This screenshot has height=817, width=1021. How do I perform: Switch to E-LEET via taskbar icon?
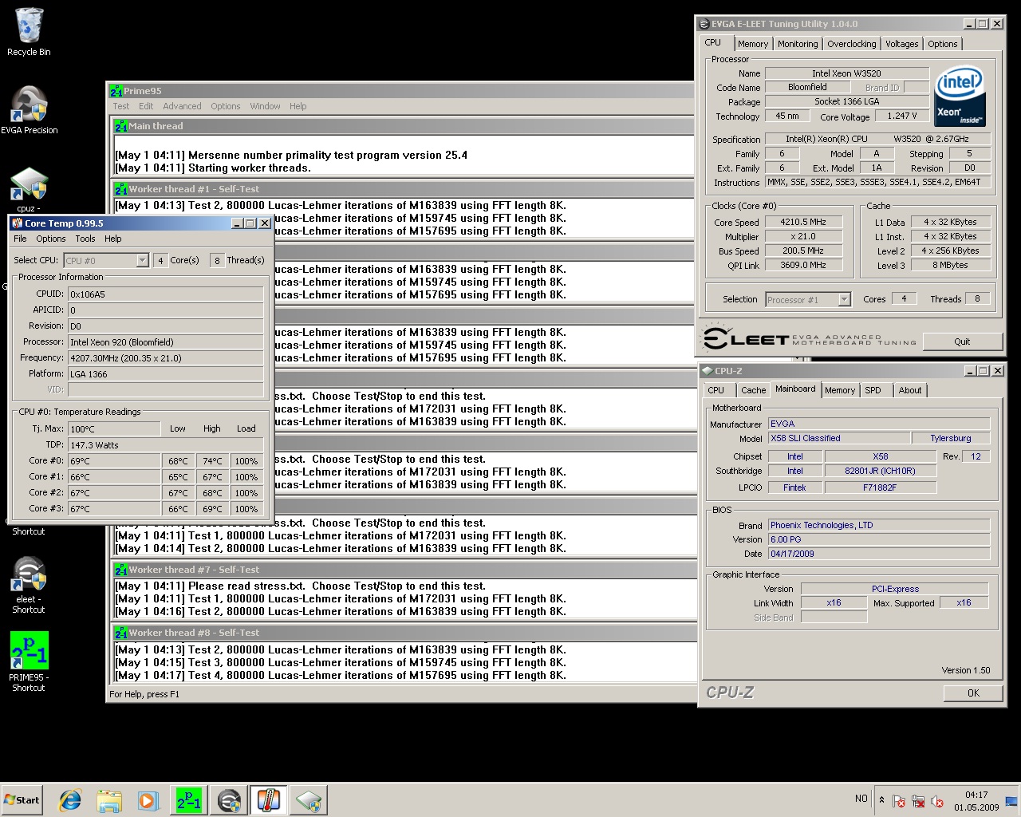click(229, 800)
